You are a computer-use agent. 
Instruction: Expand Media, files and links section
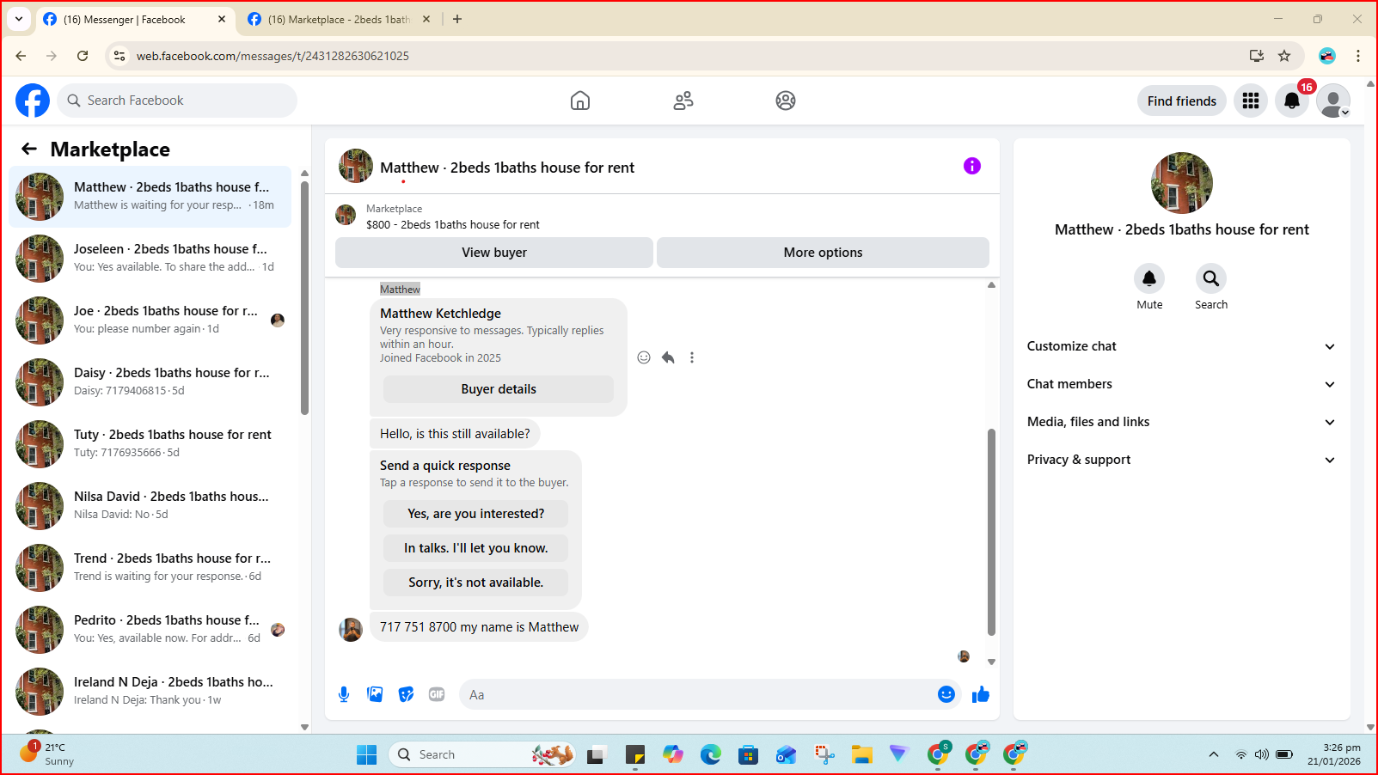[1182, 422]
